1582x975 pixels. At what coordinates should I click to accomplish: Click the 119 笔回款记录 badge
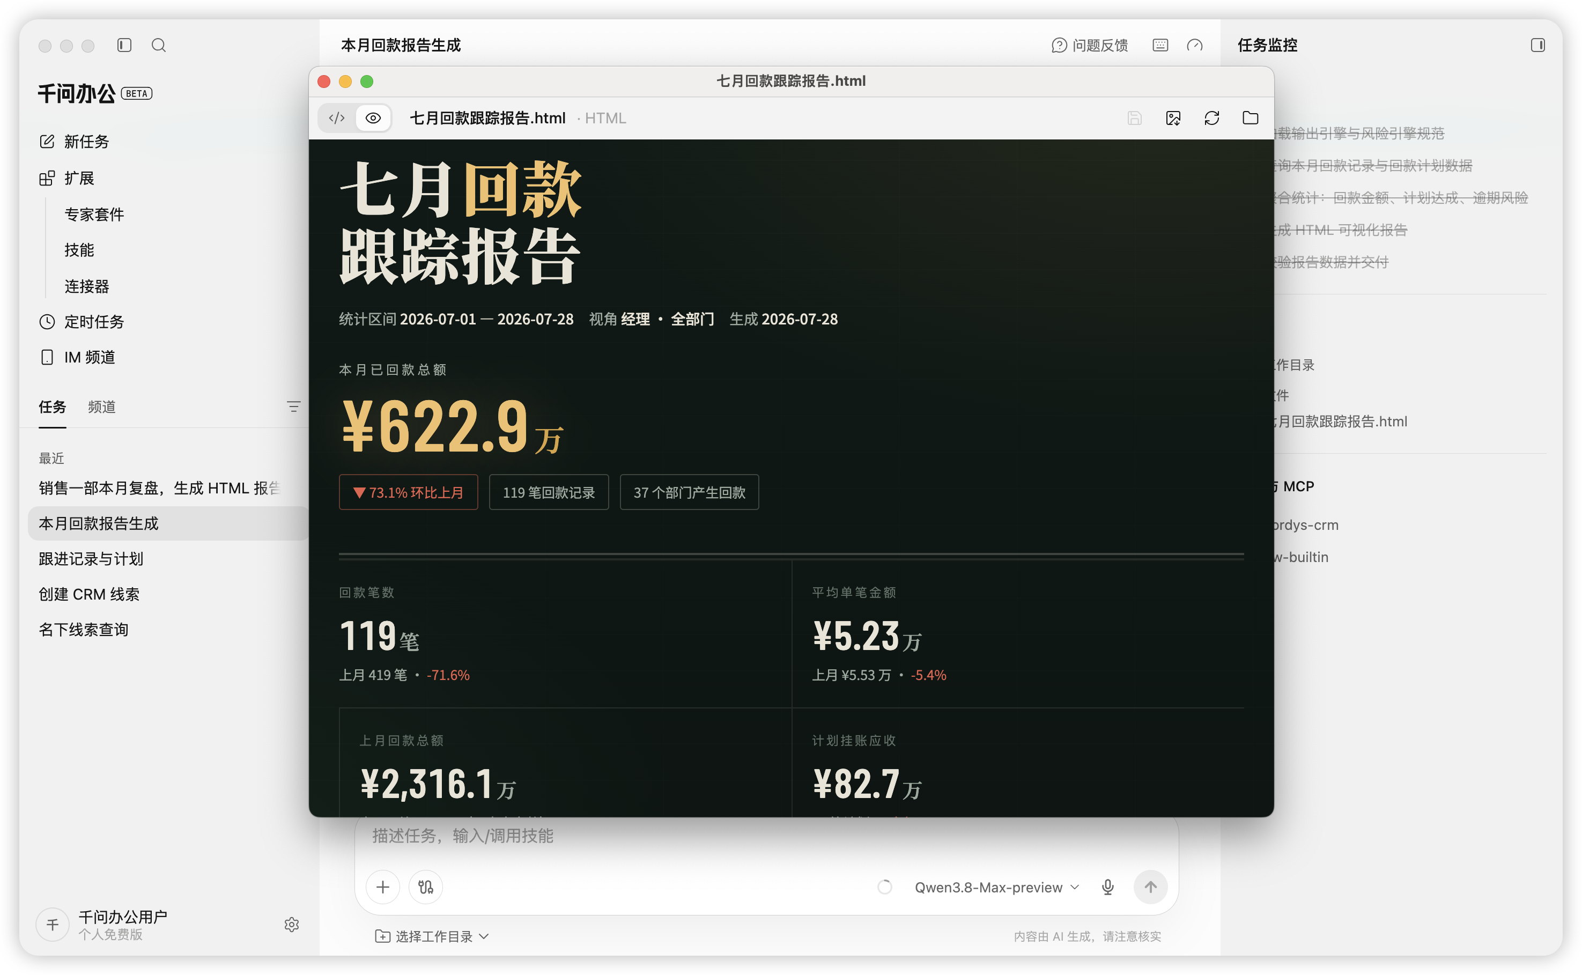(549, 493)
